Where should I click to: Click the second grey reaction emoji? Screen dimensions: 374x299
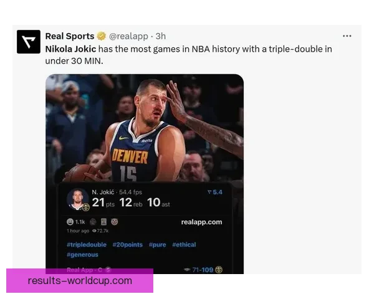click(x=103, y=222)
